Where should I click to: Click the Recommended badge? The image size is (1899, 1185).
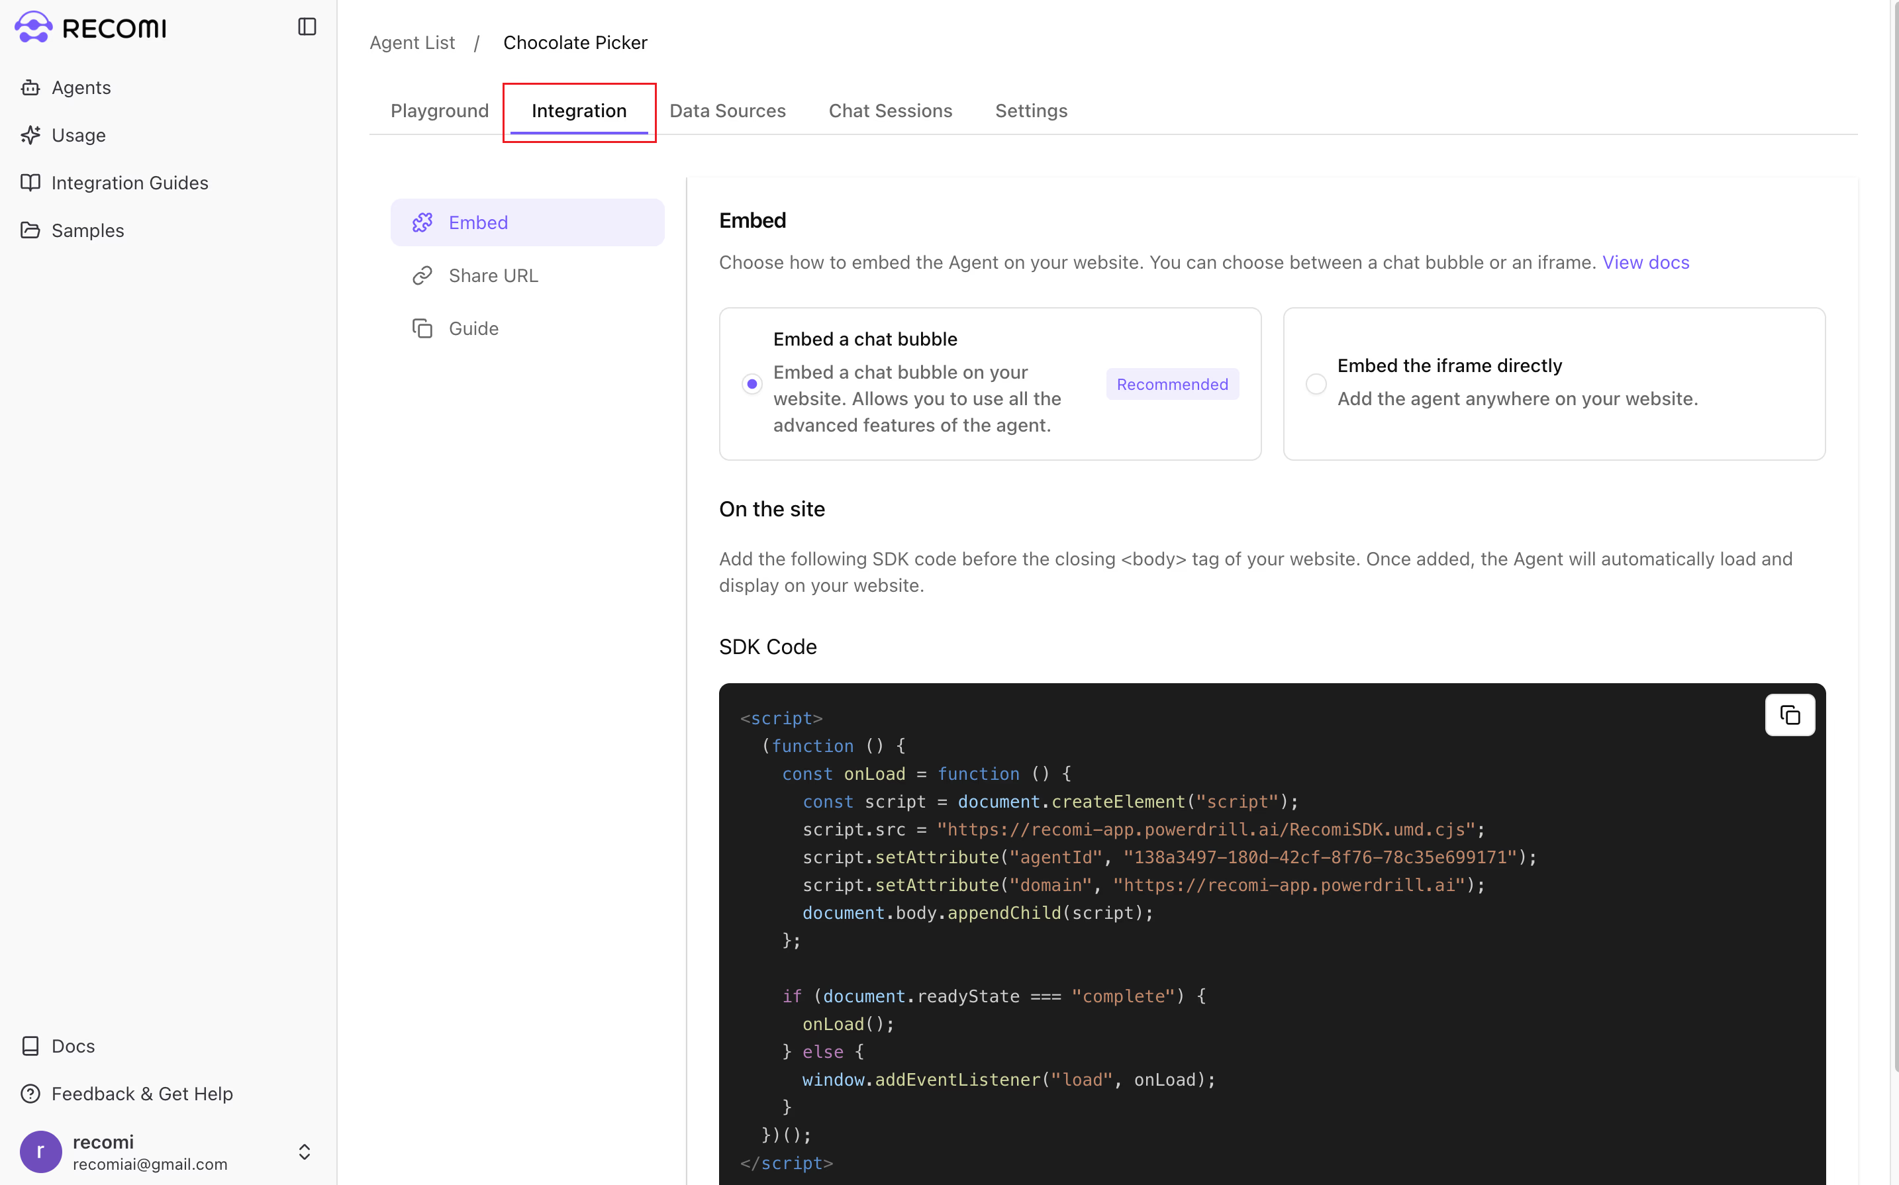point(1173,384)
